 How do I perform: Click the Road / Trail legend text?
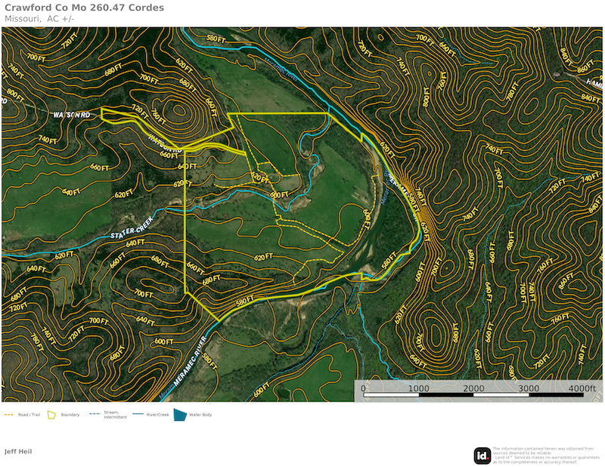coord(29,415)
